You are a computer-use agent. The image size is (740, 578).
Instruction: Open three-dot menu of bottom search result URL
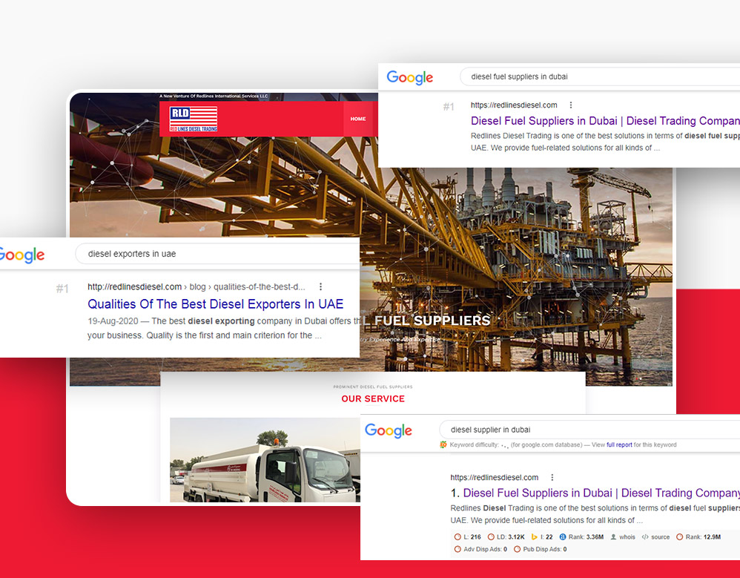[x=552, y=477]
